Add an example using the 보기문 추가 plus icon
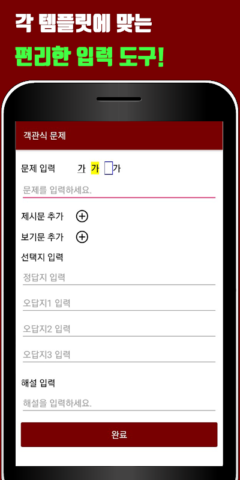 point(82,237)
